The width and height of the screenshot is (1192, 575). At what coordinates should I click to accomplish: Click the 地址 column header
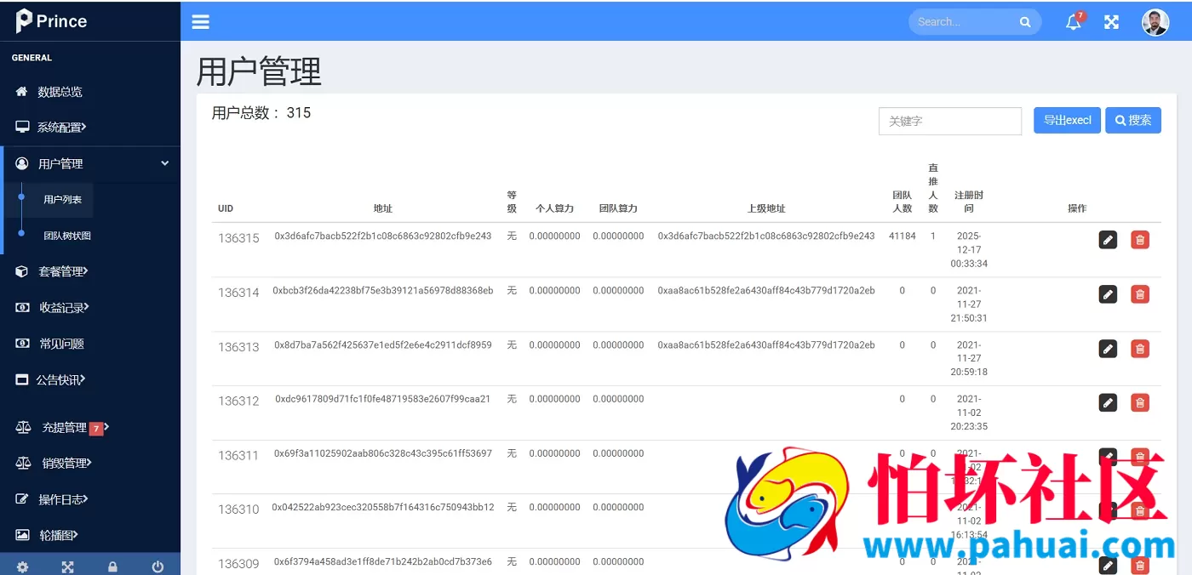pyautogui.click(x=383, y=208)
